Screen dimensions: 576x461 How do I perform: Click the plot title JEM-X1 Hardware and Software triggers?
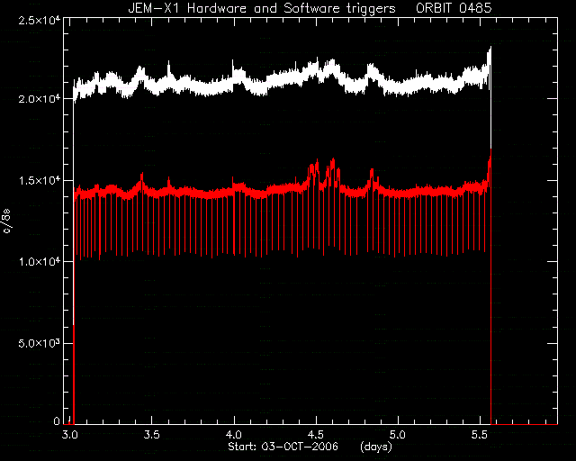click(x=262, y=8)
